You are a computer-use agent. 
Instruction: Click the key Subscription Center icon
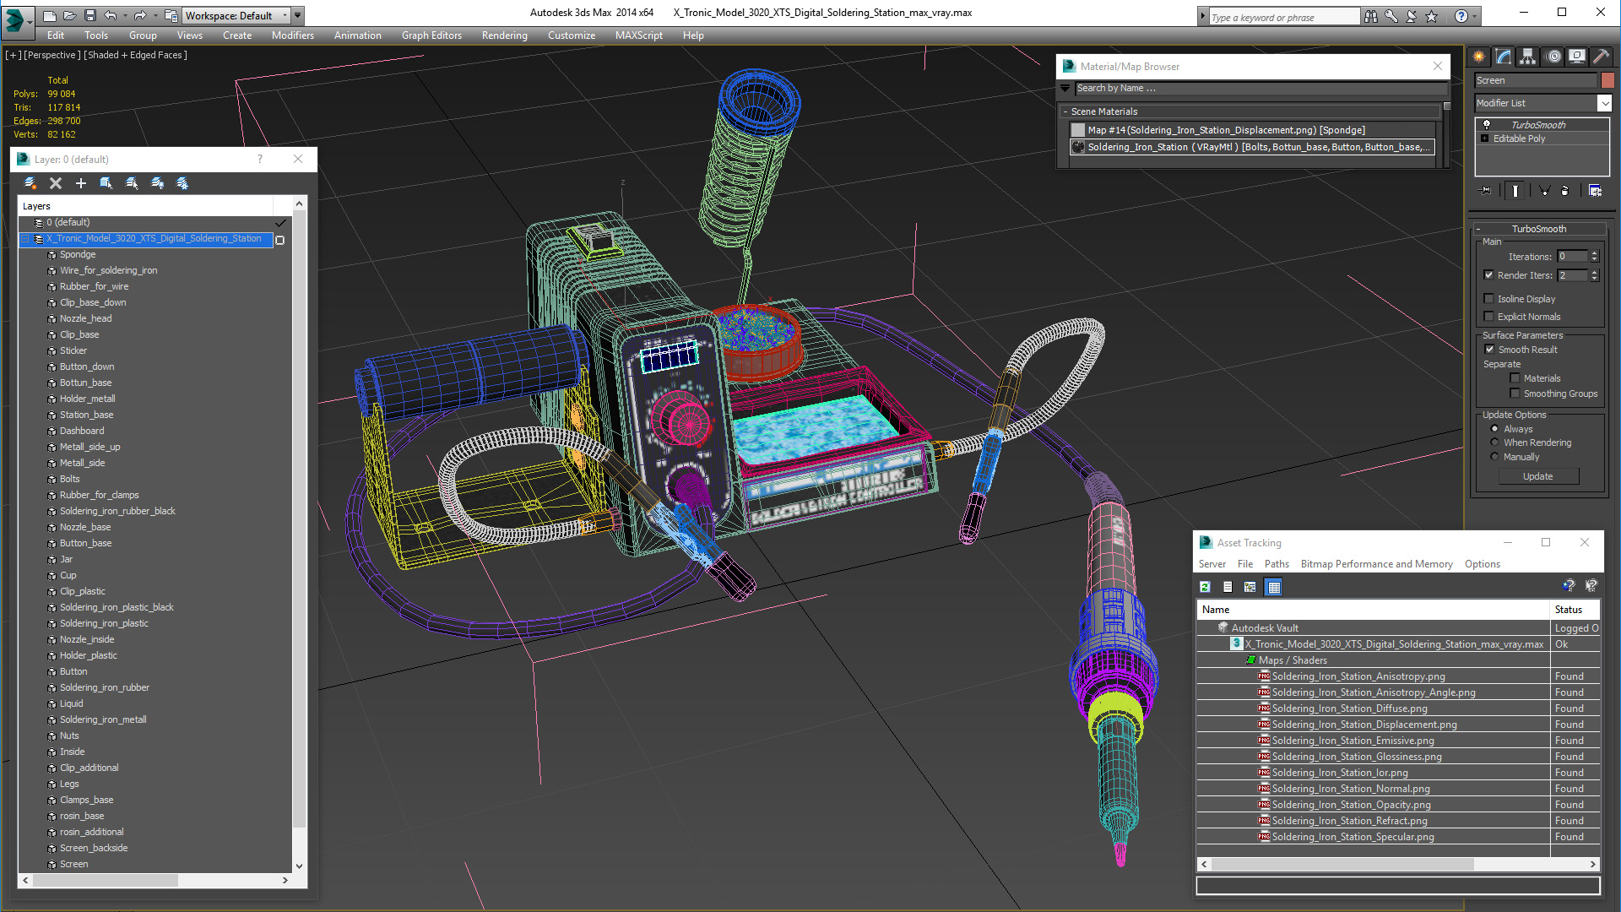[x=1391, y=16]
